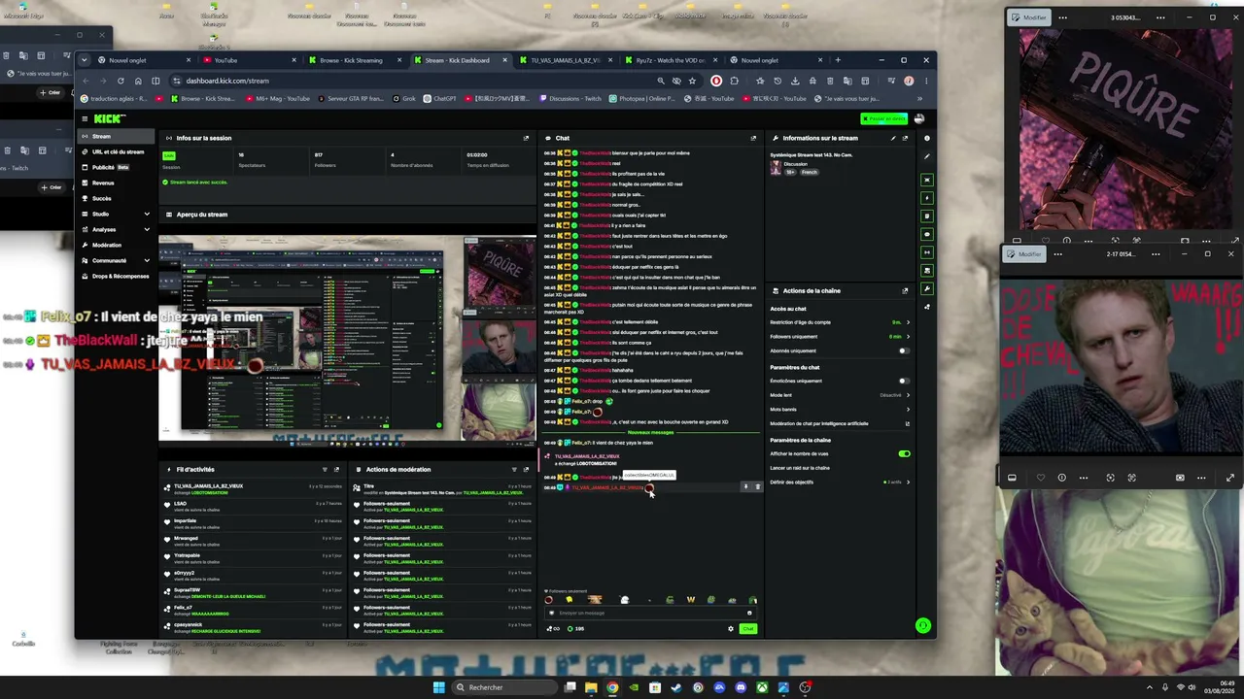Delete the hovered chat message
Viewport: 1244px width, 699px height.
coord(757,486)
